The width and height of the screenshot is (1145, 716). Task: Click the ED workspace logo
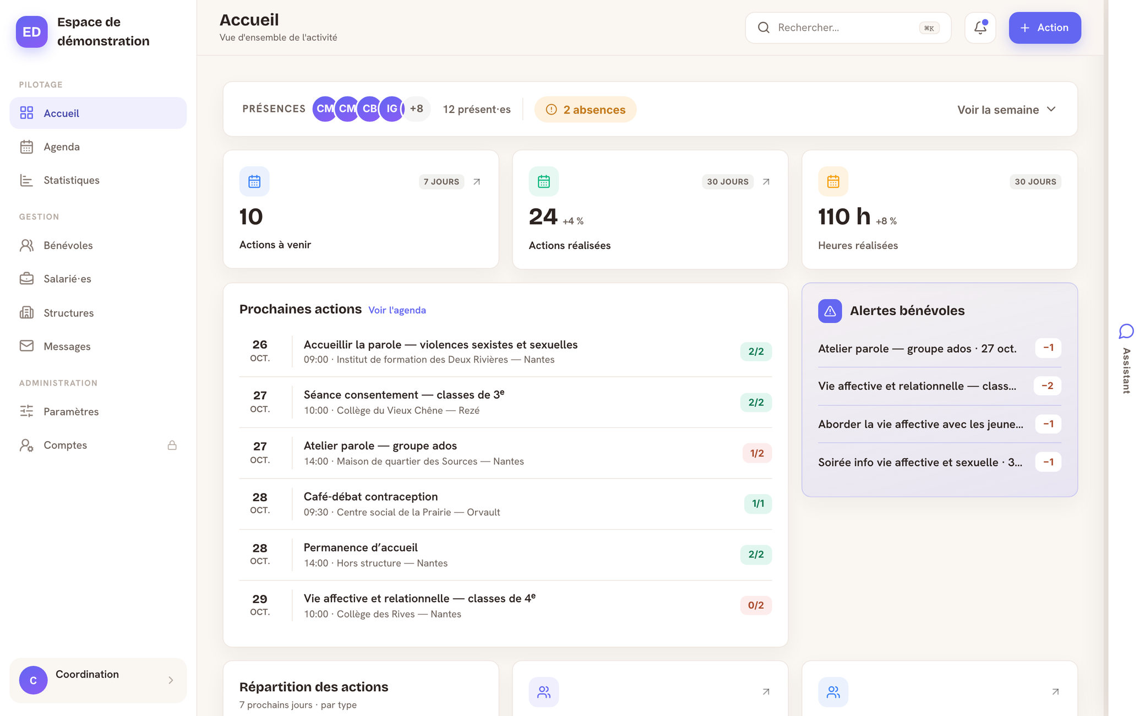(32, 31)
